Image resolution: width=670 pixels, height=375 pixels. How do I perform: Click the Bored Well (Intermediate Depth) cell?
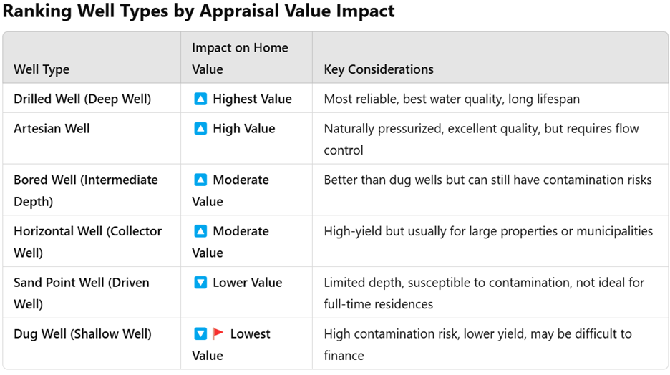click(x=86, y=190)
